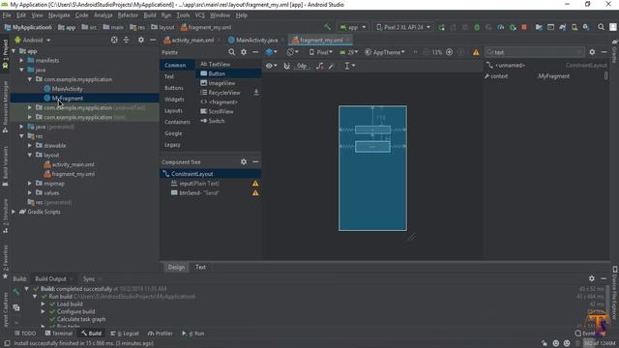Click the Zoom In plus icon
The width and height of the screenshot is (619, 348).
click(449, 52)
